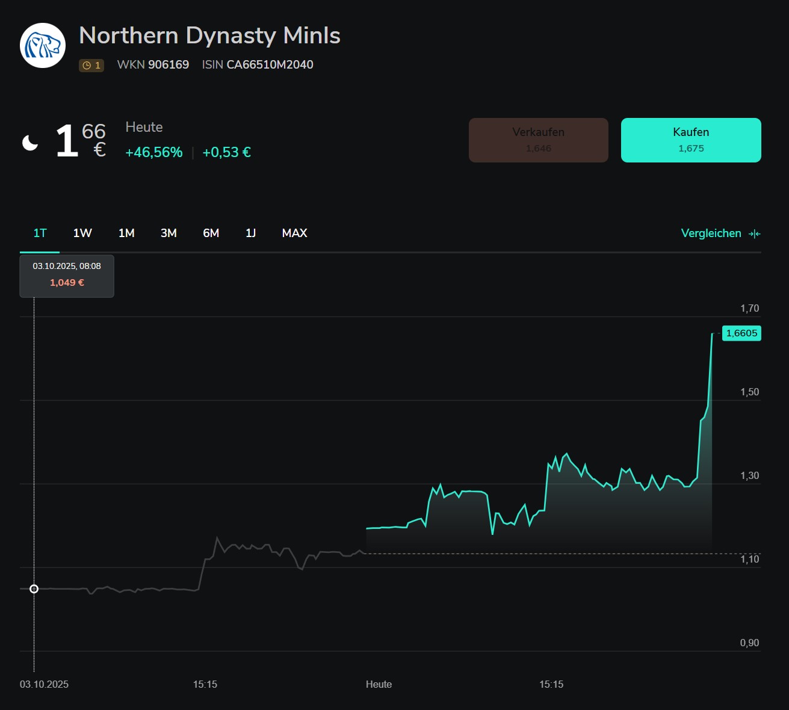Click the 1,6605 current price tag
Screen dimensions: 789x710
[741, 333]
